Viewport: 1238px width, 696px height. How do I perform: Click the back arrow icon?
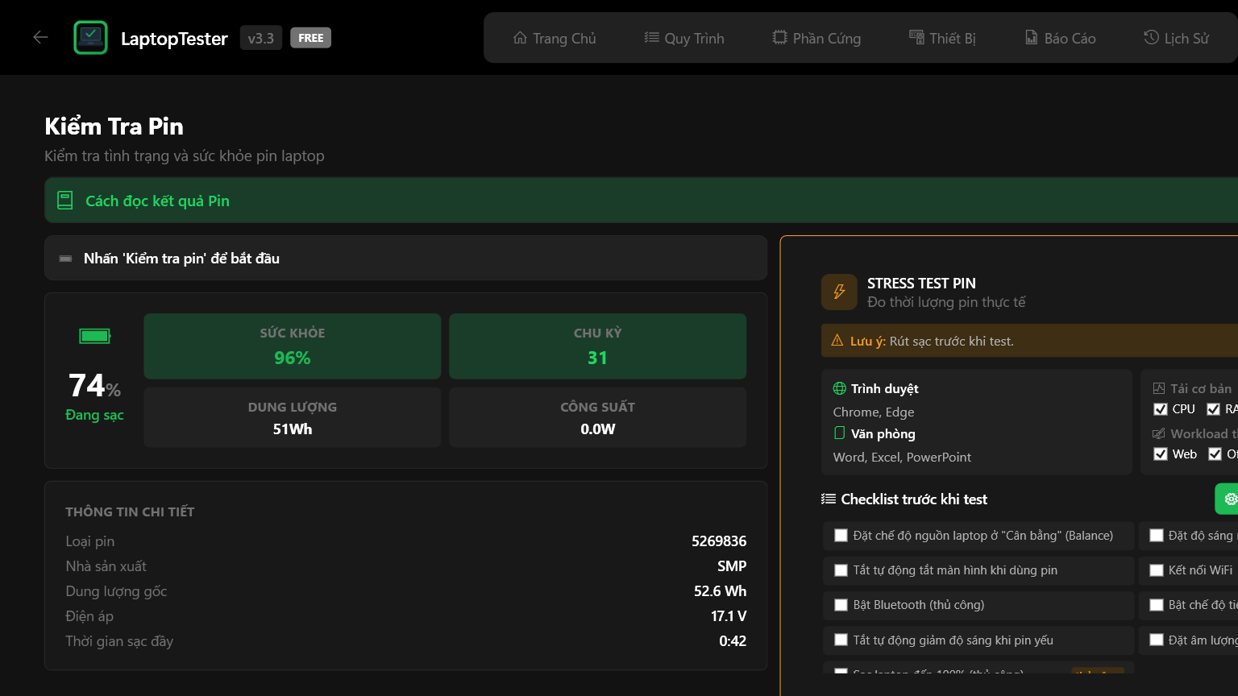tap(40, 37)
